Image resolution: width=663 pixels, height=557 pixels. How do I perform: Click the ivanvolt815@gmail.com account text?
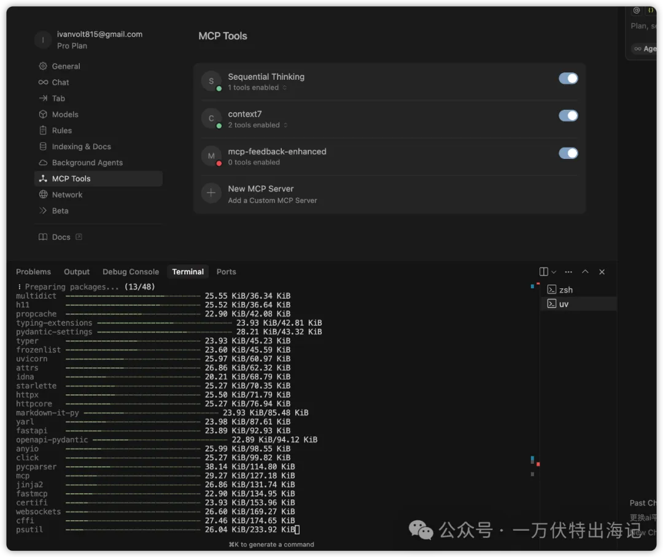pos(100,34)
